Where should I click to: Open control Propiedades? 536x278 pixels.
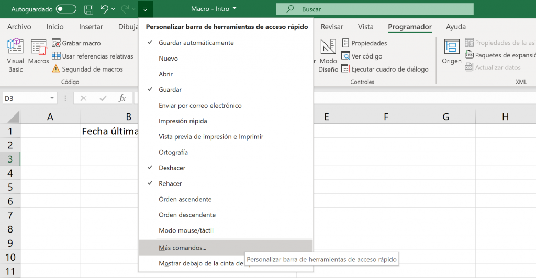(364, 43)
